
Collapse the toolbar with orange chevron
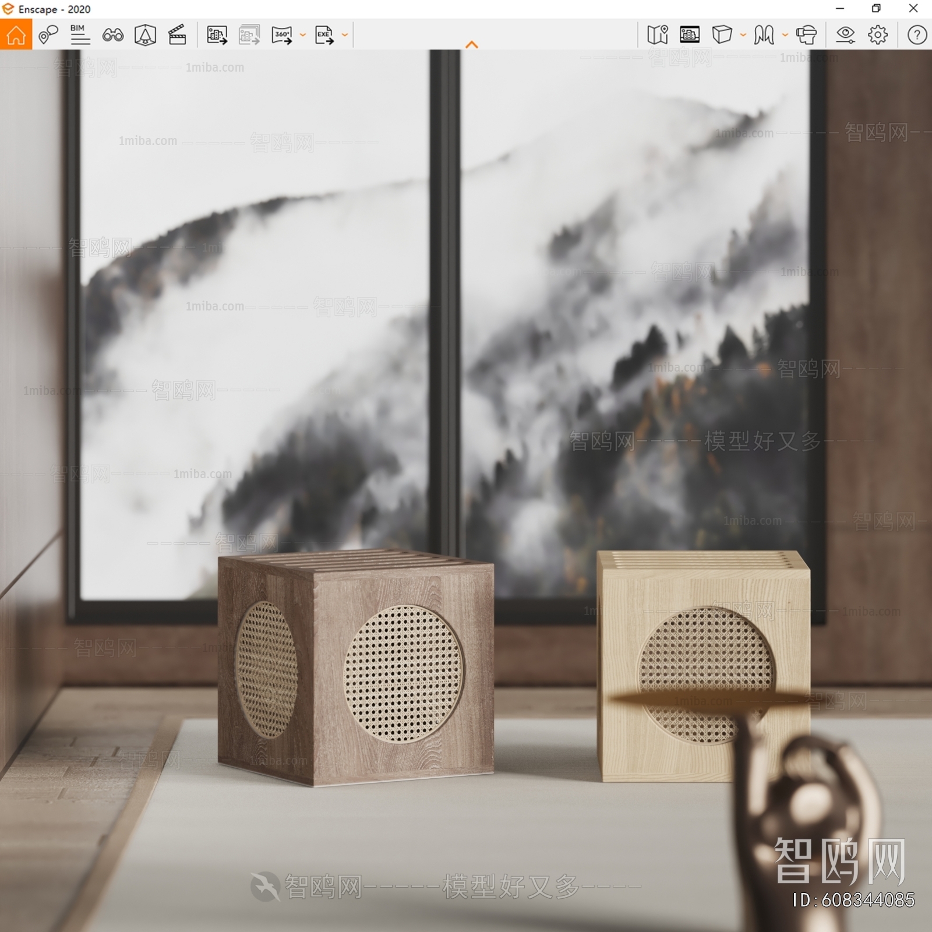(x=472, y=45)
